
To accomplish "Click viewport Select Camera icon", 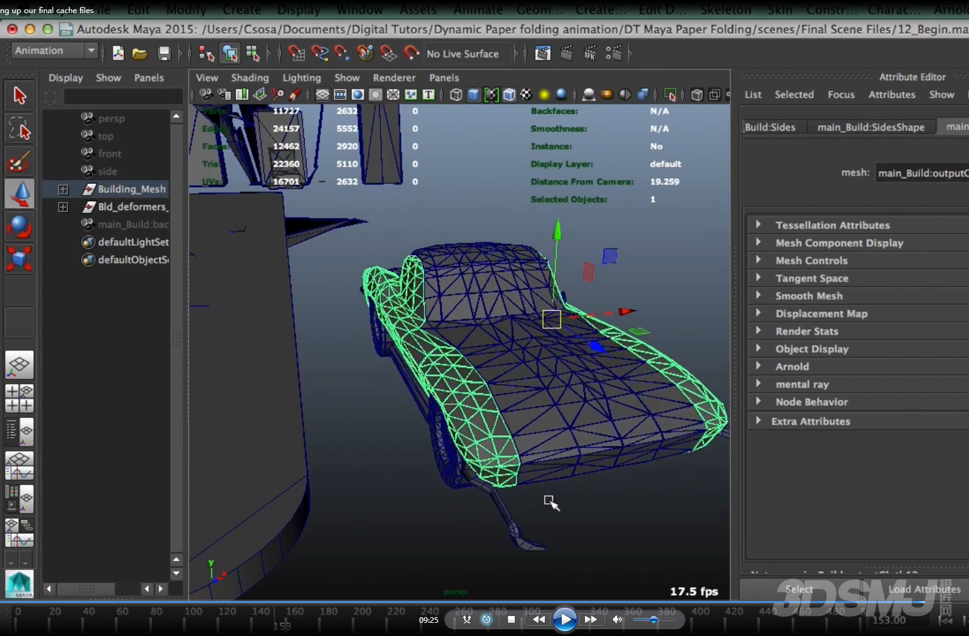I will click(206, 94).
